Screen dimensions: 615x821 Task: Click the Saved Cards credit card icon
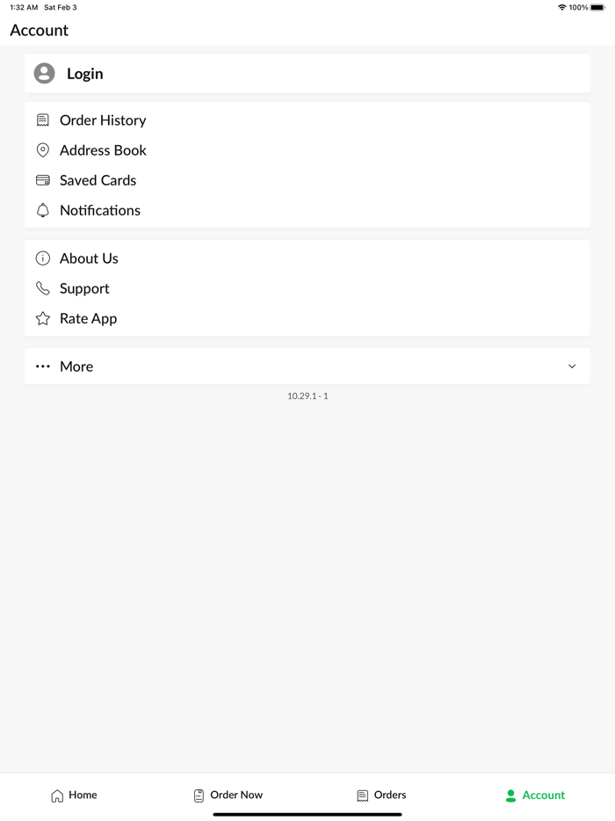(43, 181)
